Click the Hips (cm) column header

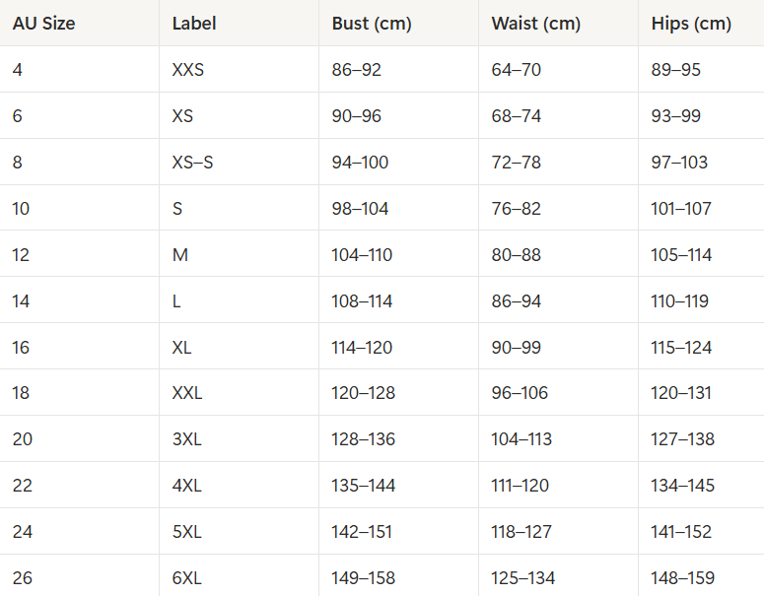(x=691, y=24)
